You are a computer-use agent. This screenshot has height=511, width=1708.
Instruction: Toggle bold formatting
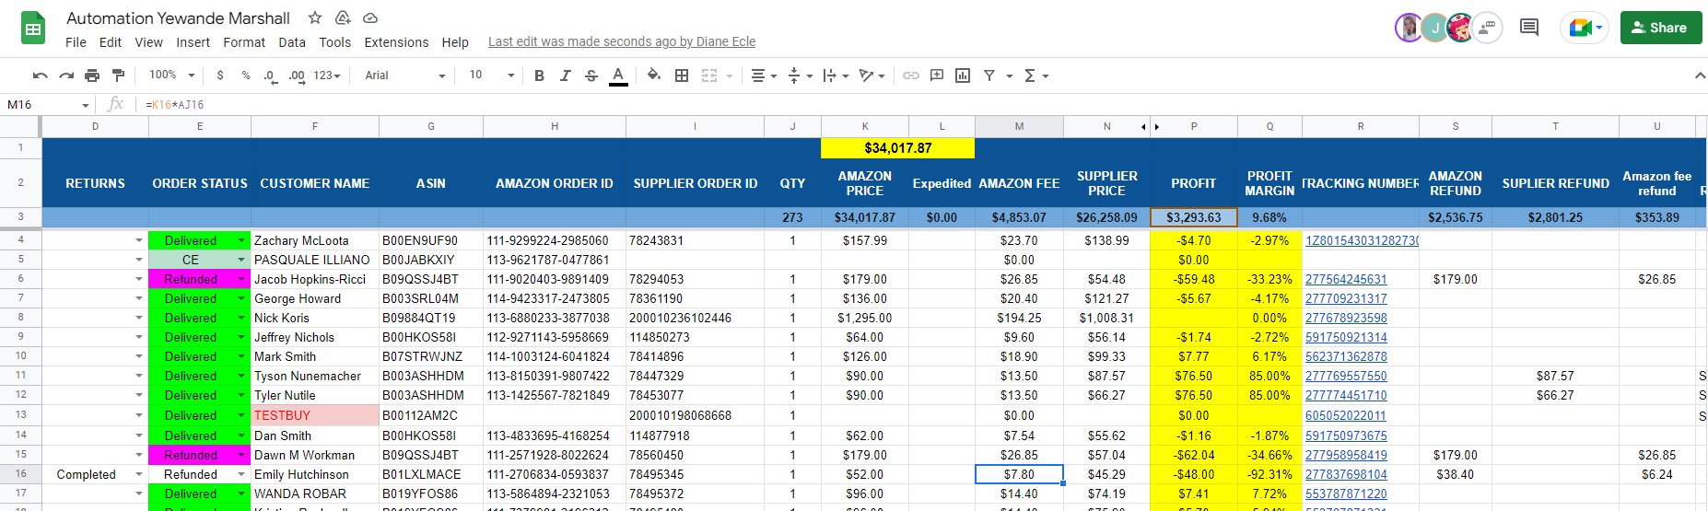[x=539, y=75]
